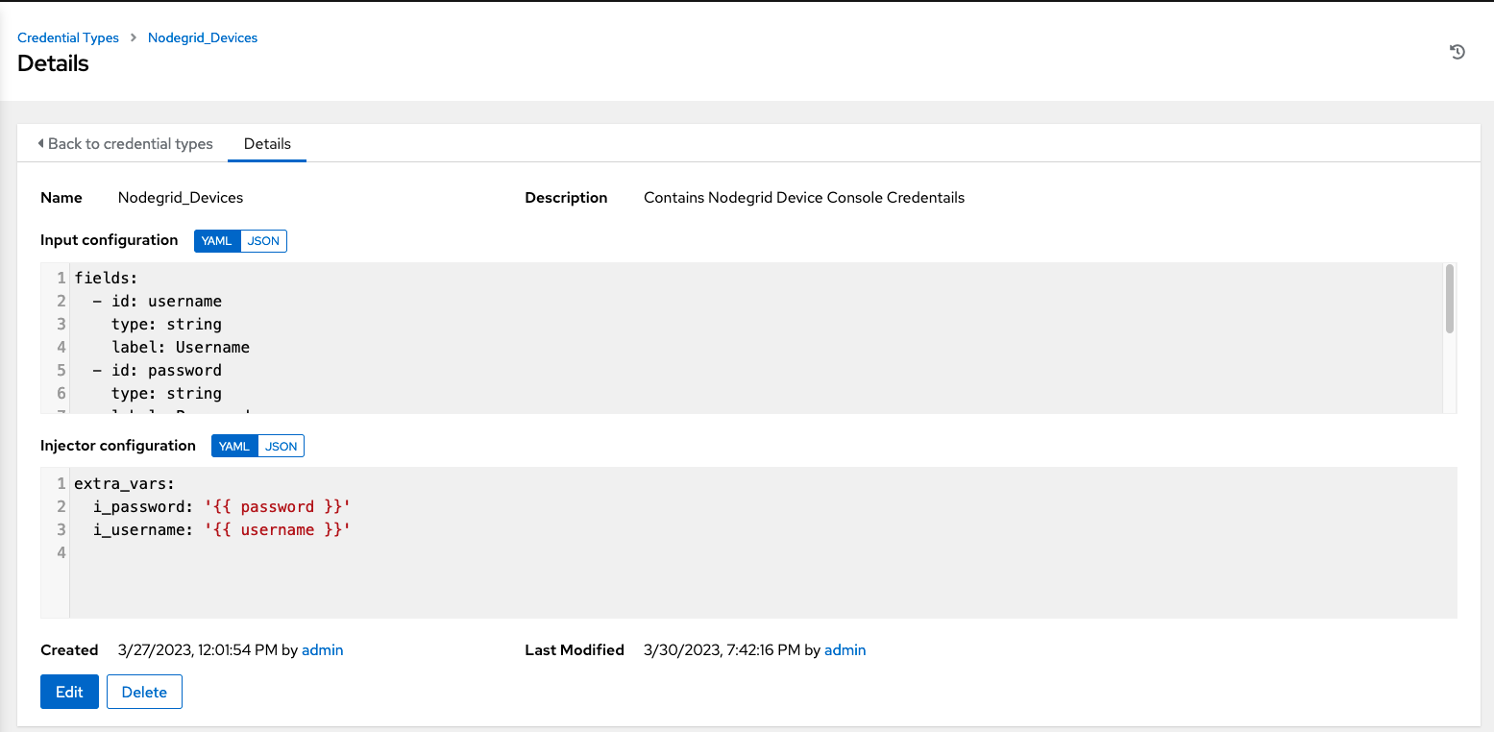Viewport: 1494px width, 732px height.
Task: Click the '- id: username' line
Action: pyautogui.click(x=157, y=301)
